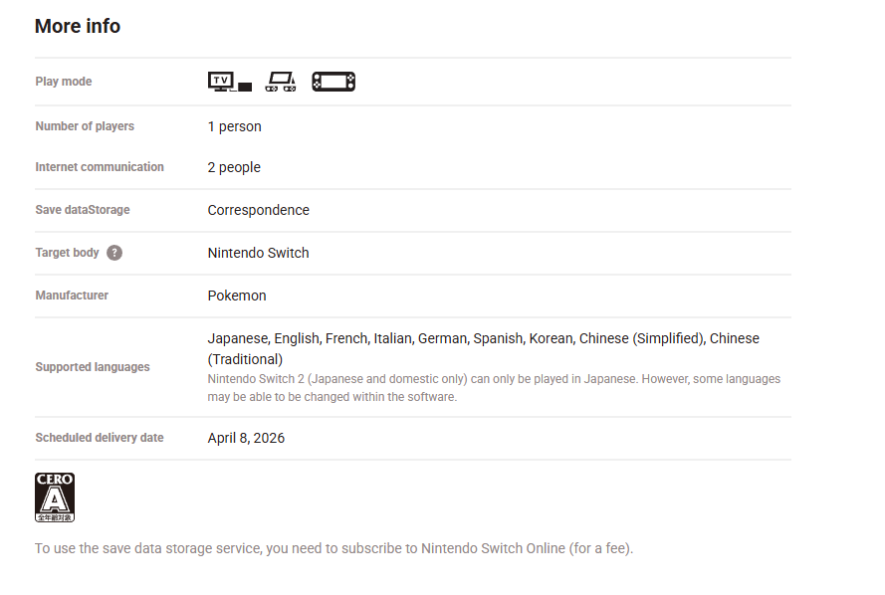Click the TV mode play icon
This screenshot has height=595, width=885.
[230, 82]
